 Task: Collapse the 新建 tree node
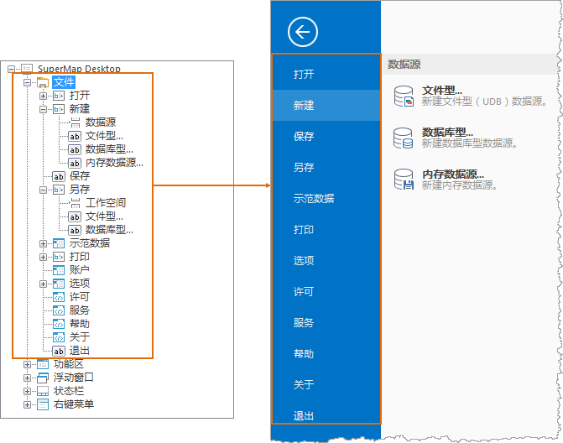[43, 109]
